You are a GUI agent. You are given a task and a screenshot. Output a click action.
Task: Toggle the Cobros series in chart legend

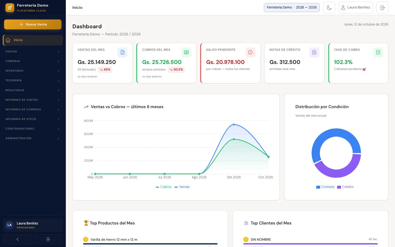pyautogui.click(x=163, y=187)
